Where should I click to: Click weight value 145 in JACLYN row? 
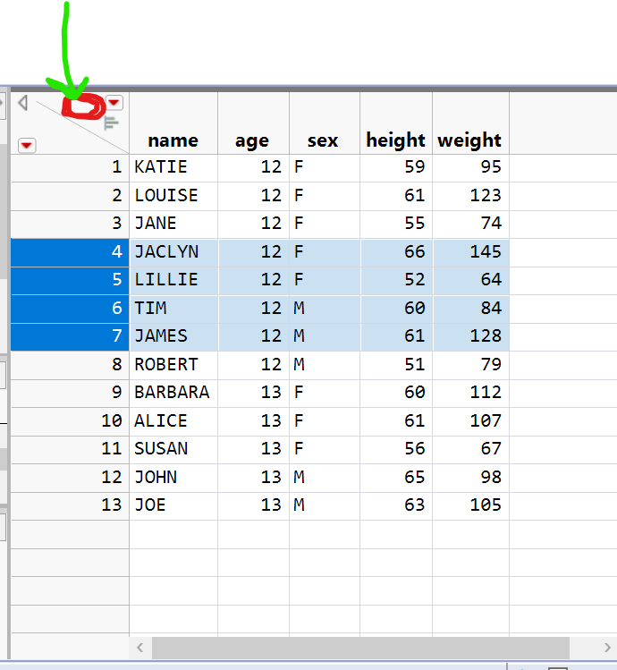point(486,251)
